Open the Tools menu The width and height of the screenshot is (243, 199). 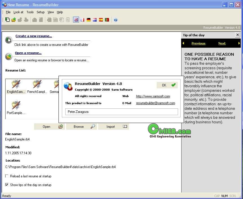30,12
